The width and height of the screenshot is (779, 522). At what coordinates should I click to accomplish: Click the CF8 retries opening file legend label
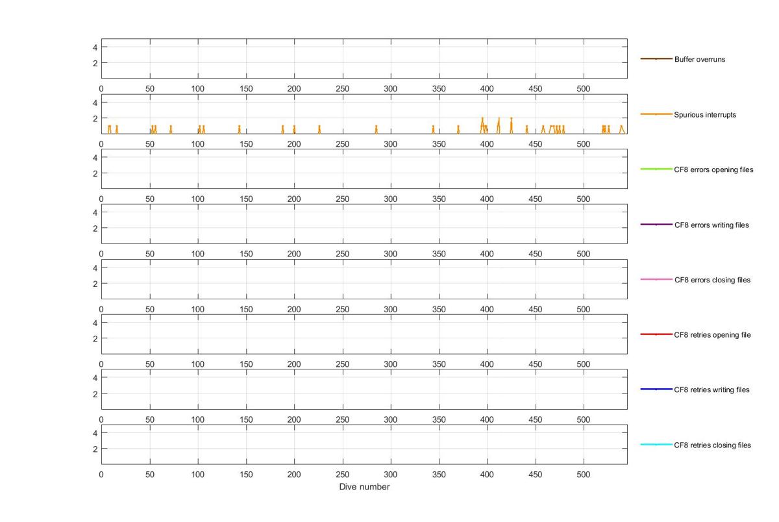713,335
